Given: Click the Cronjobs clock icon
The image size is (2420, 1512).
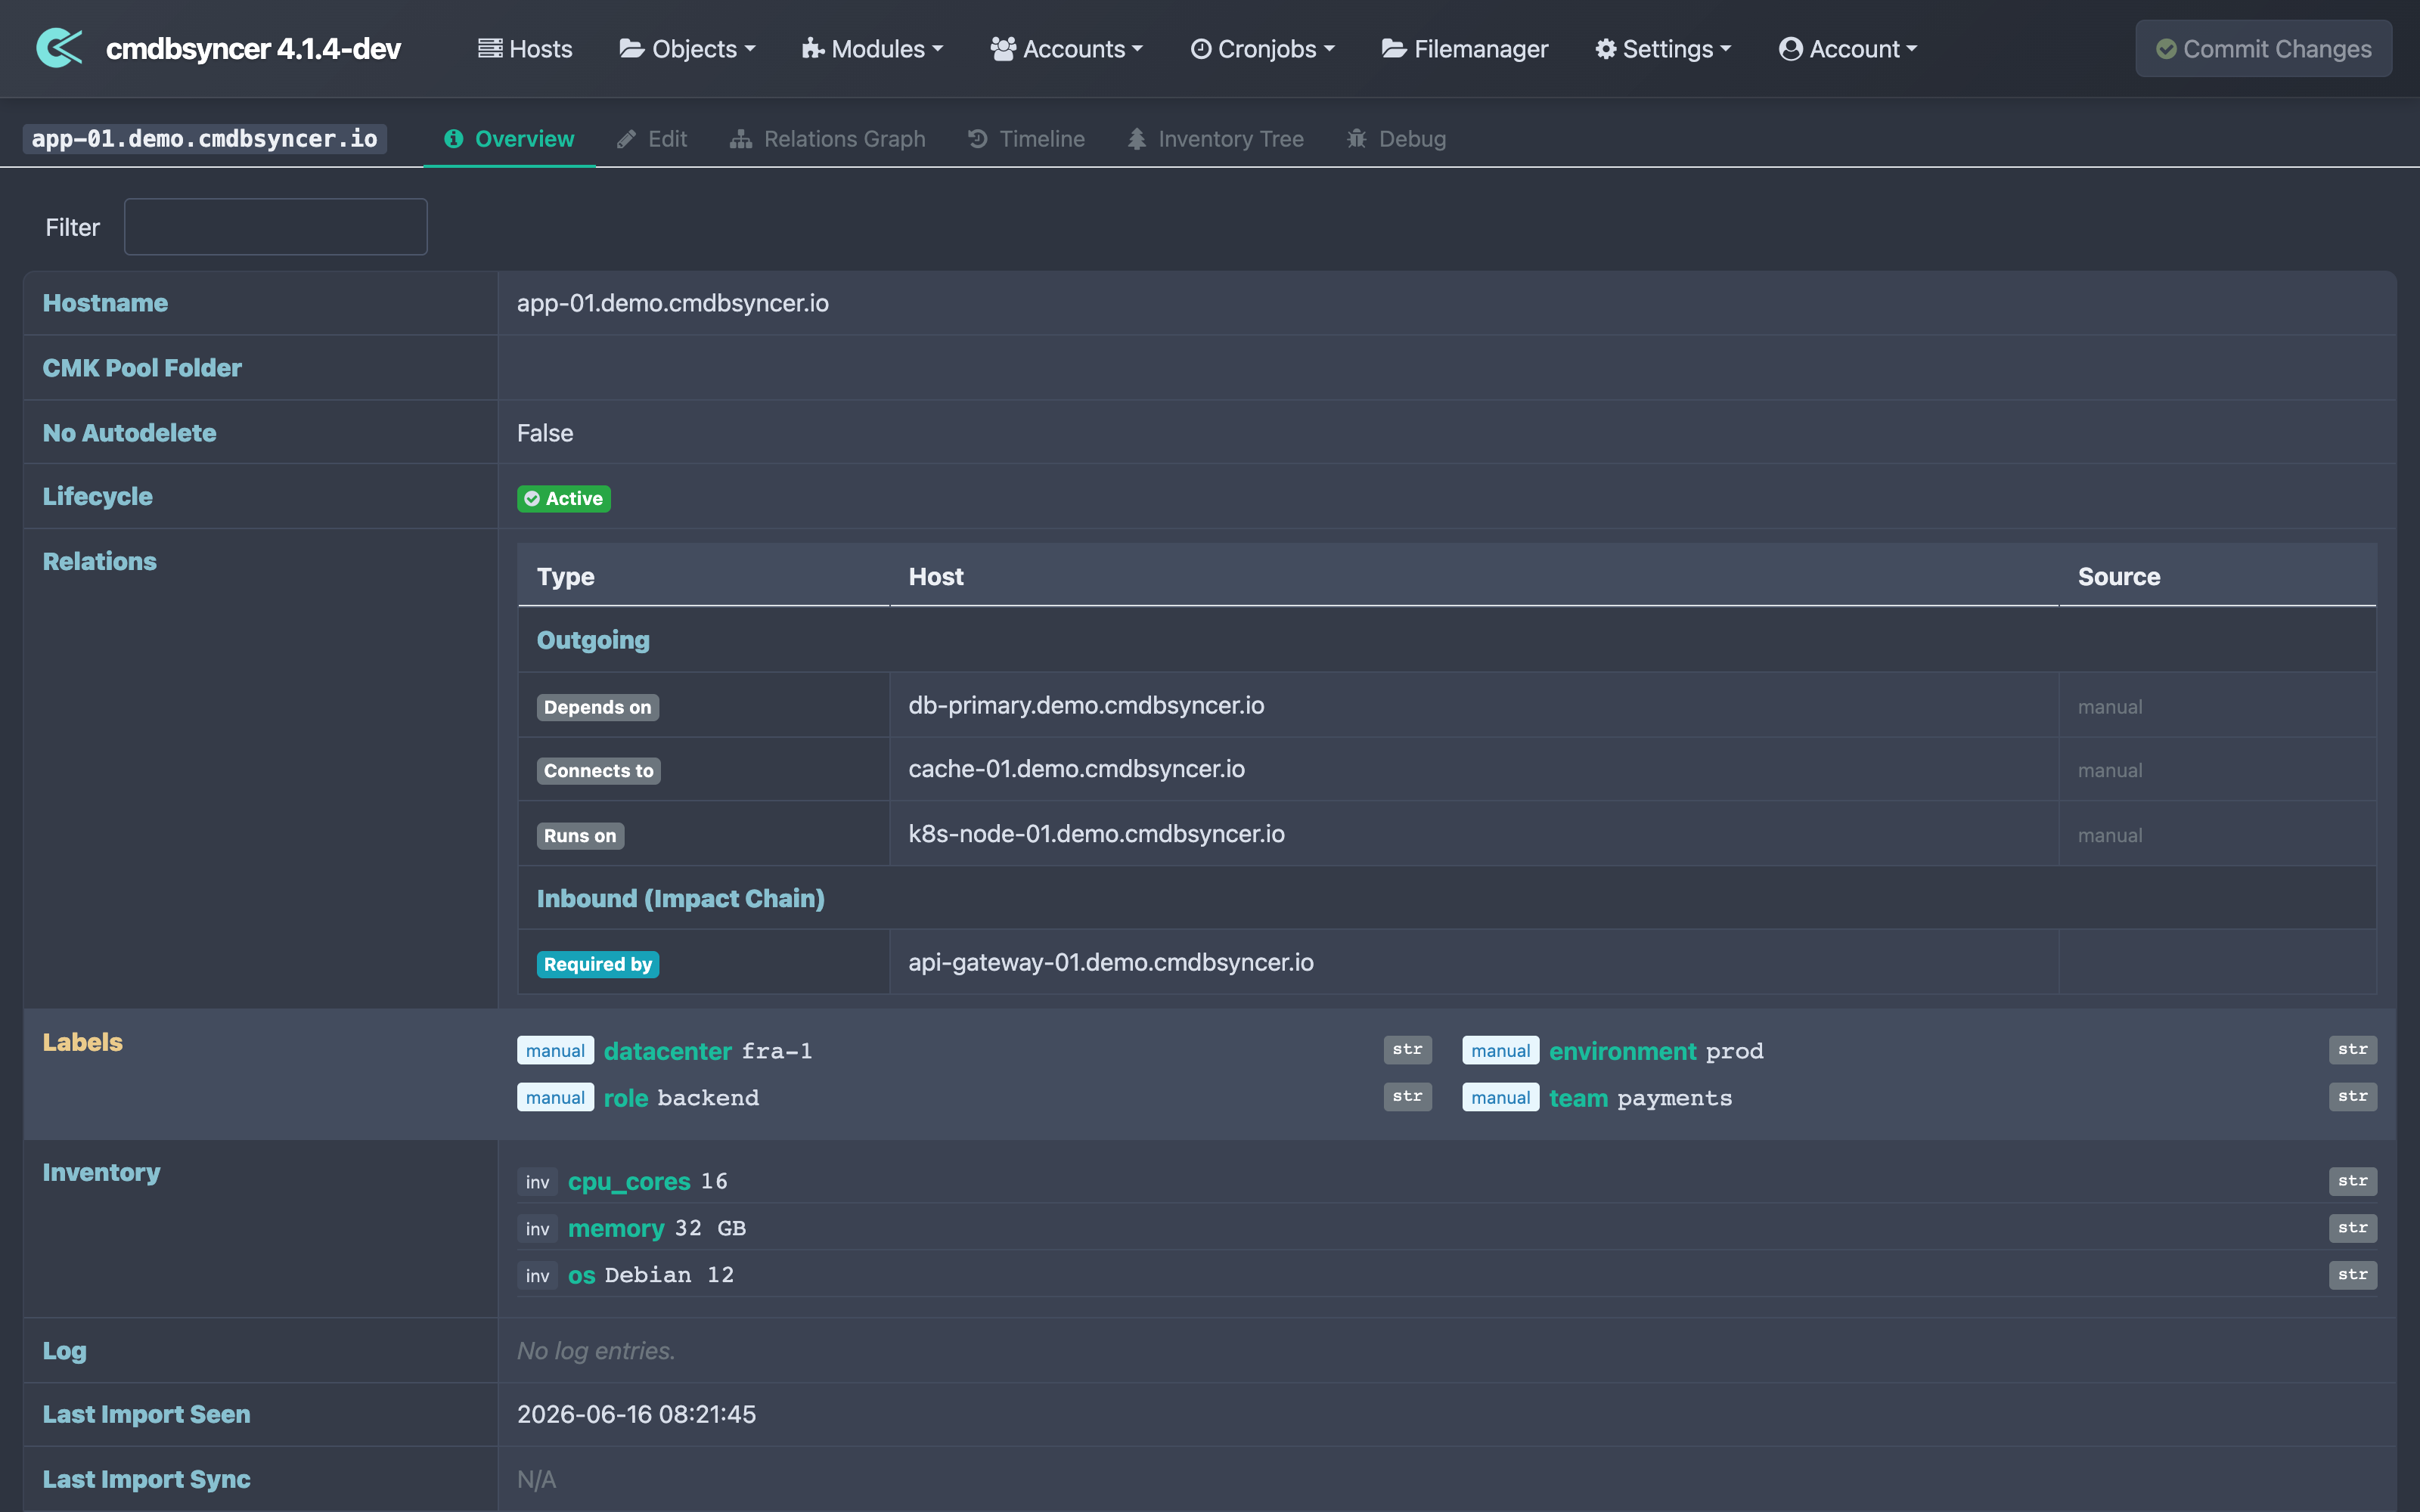Looking at the screenshot, I should tap(1201, 48).
